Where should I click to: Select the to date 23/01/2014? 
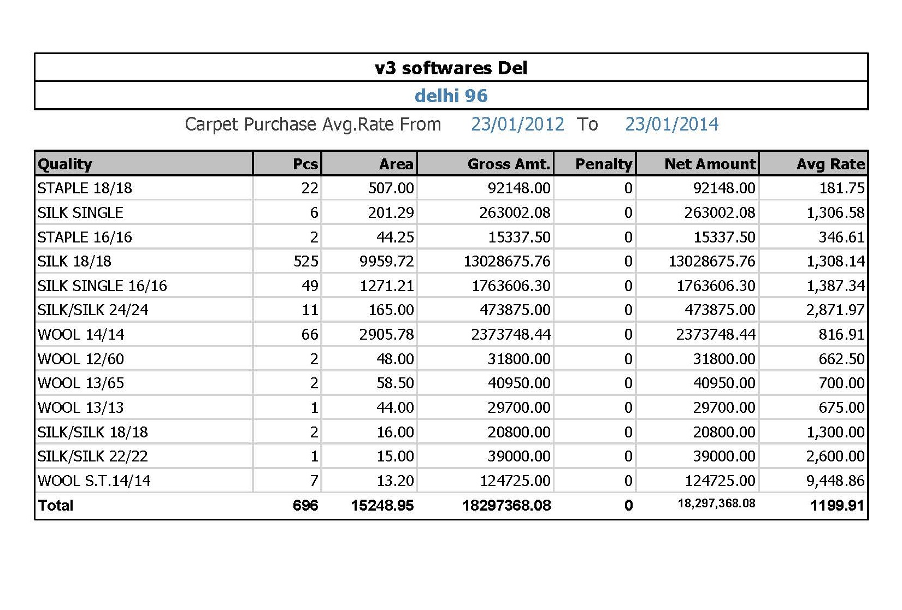point(671,124)
